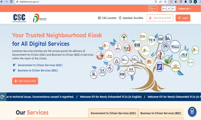Click the CSC Grameen eStore logo
The width and height of the screenshot is (201, 120).
[x=175, y=47]
